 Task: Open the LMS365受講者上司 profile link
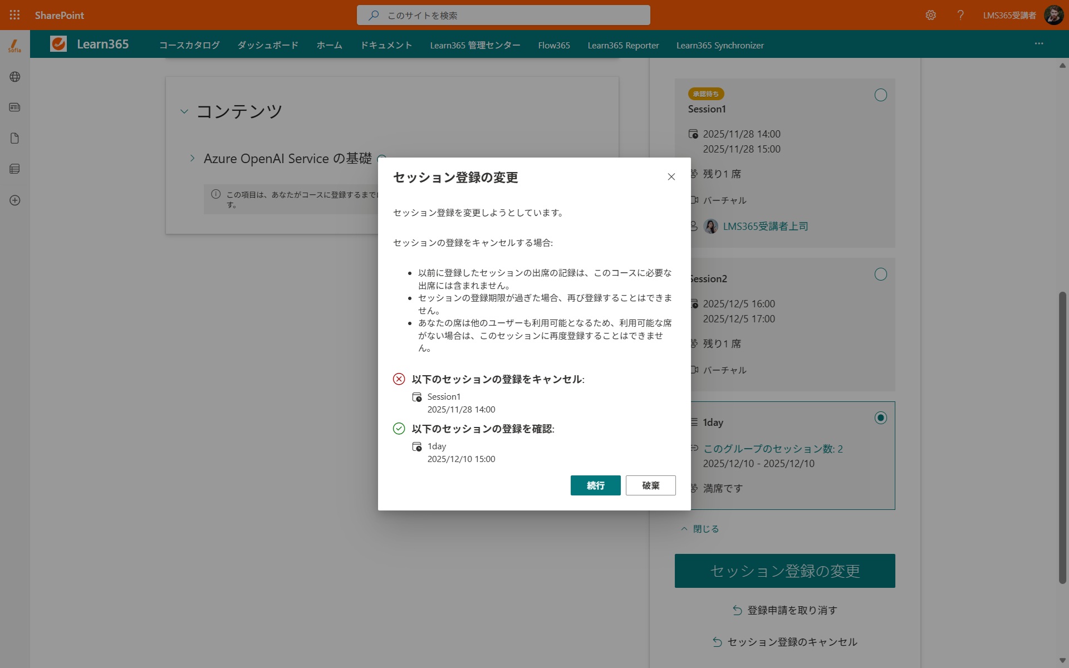(766, 226)
